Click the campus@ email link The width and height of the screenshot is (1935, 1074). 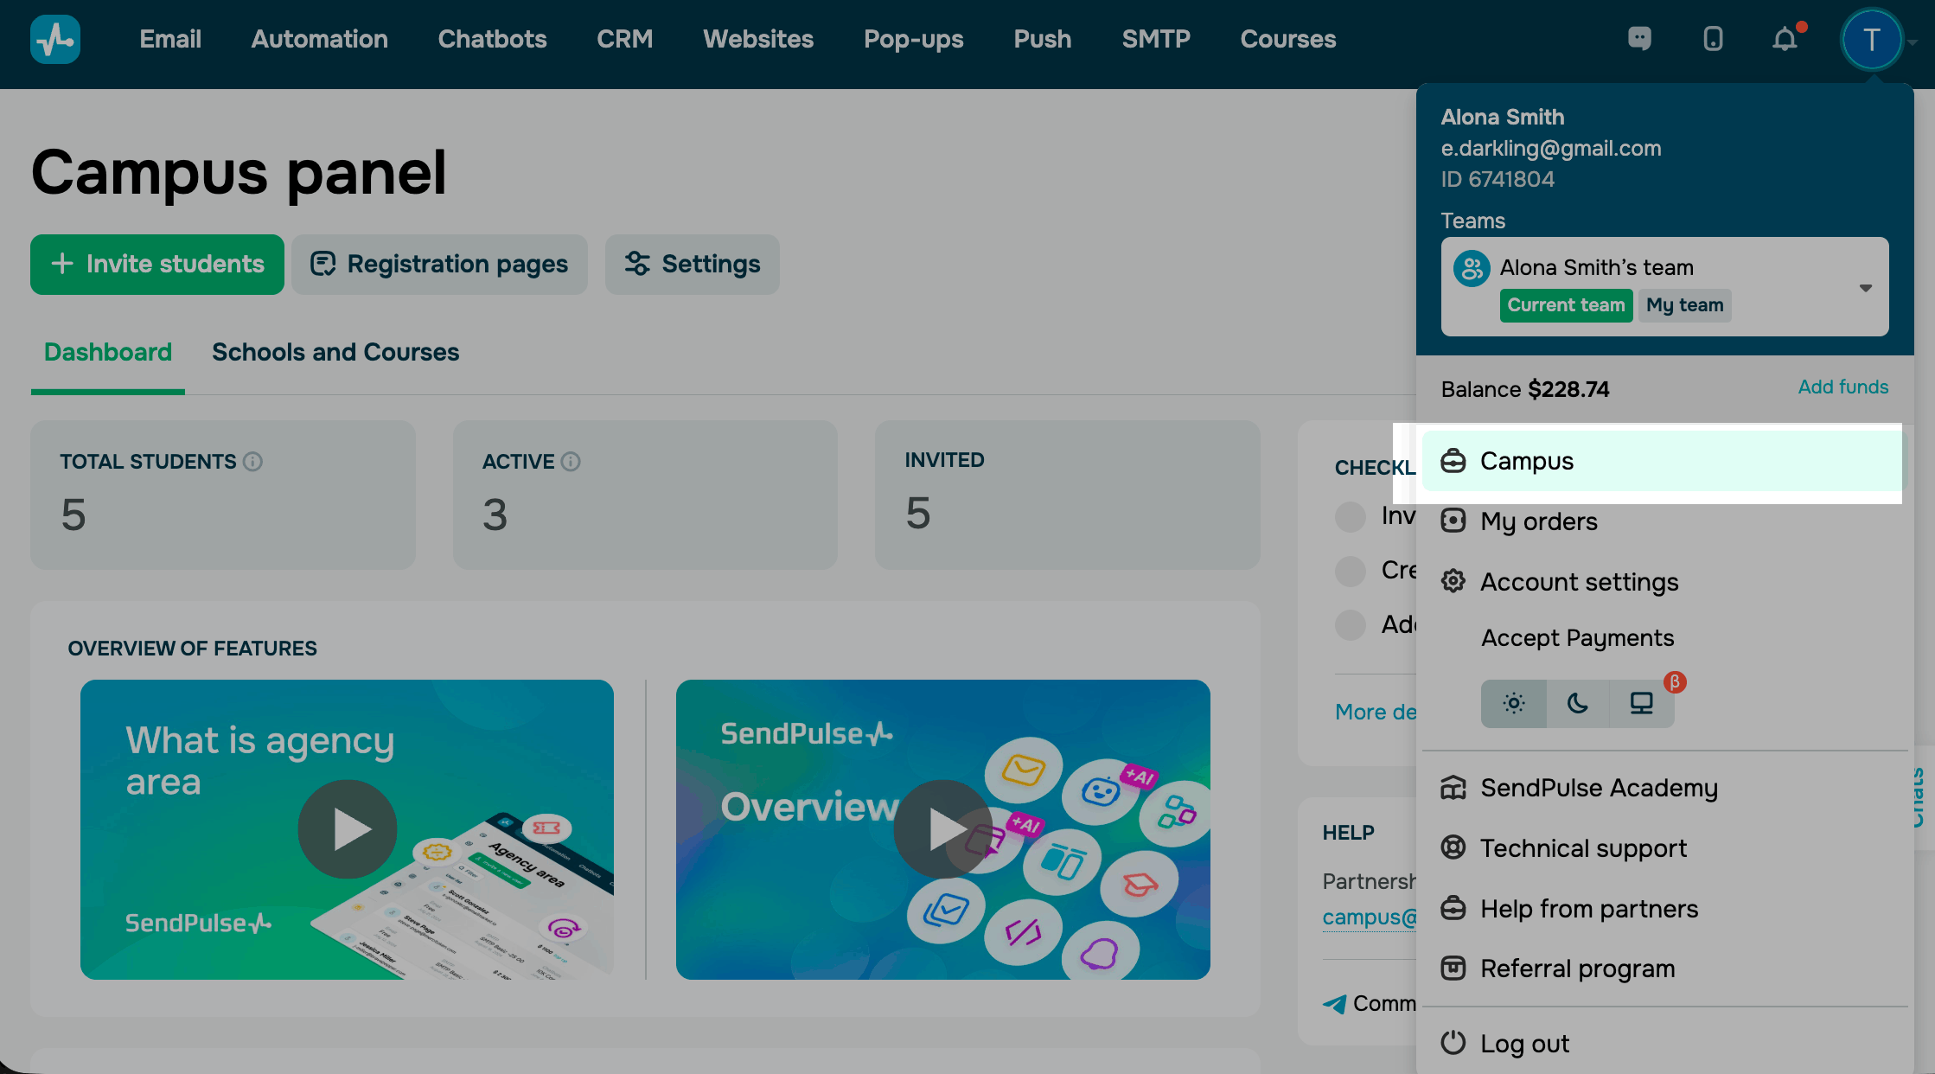[1370, 917]
